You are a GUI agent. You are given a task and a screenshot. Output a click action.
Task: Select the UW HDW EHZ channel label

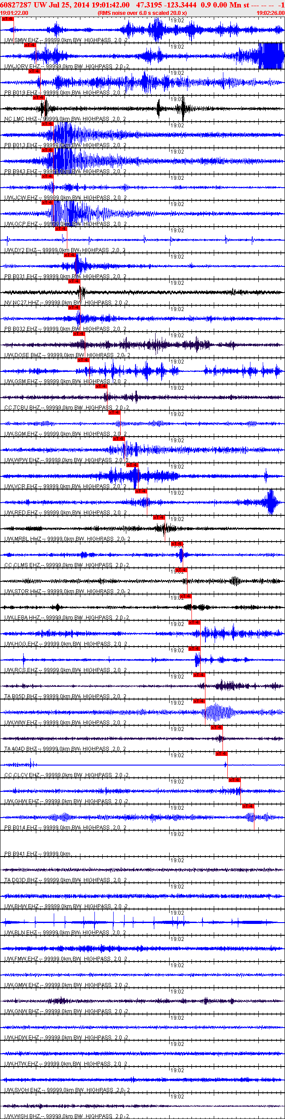click(x=66, y=1038)
